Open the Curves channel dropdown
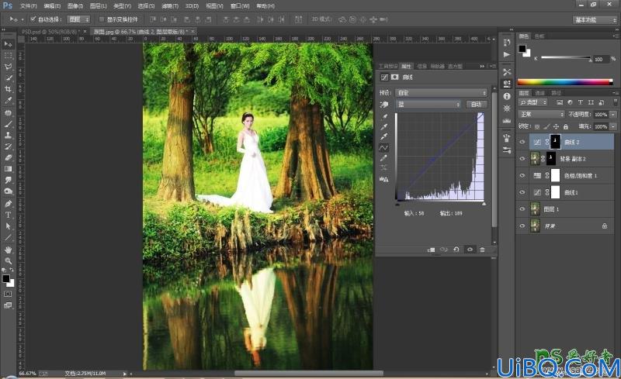Viewport: 621px width, 379px height. coord(428,104)
